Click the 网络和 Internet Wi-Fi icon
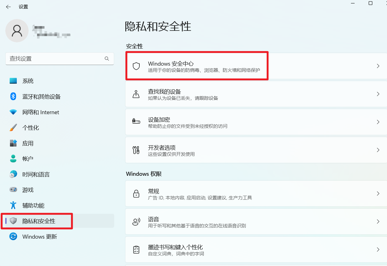387x266 pixels. point(13,112)
